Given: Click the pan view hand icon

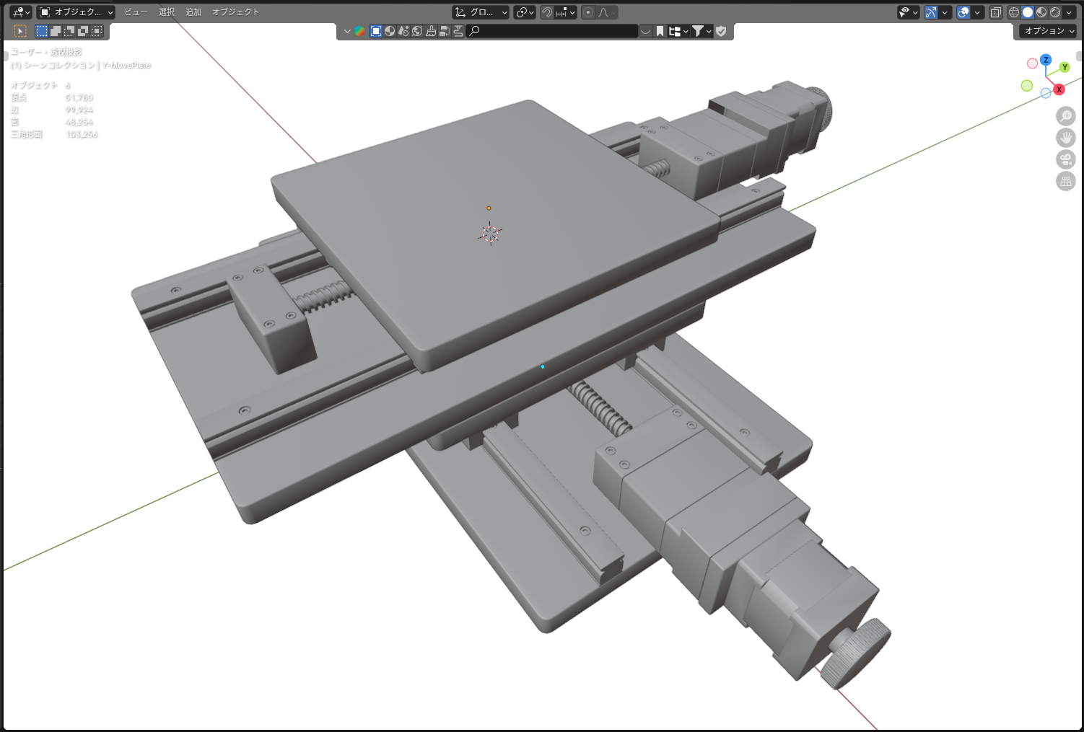Looking at the screenshot, I should coord(1065,138).
